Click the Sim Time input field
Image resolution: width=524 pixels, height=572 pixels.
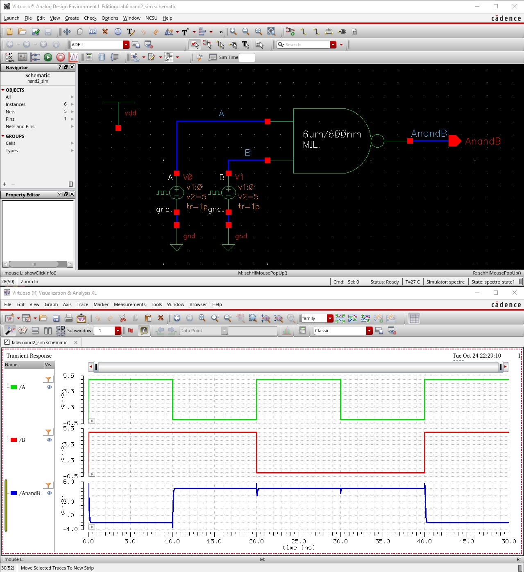pos(247,57)
